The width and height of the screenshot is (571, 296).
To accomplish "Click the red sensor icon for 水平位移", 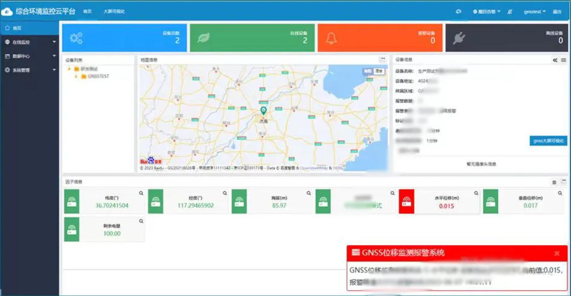I will [406, 202].
